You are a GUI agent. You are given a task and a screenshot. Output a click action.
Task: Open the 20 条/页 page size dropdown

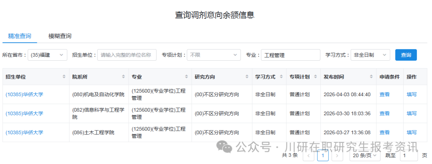point(365,156)
